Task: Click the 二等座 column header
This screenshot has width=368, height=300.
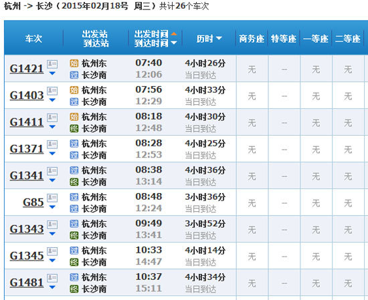Action: pos(347,39)
